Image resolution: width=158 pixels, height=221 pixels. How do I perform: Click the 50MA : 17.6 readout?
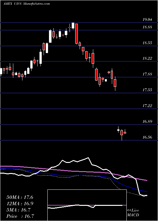[20, 197]
